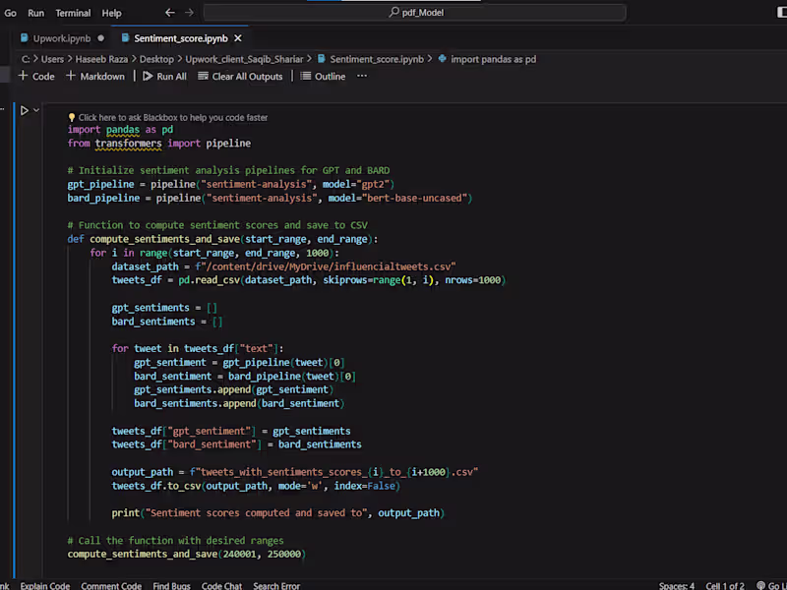Click Spaces: 4 indentation setting
Image resolution: width=787 pixels, height=590 pixels.
click(x=676, y=585)
